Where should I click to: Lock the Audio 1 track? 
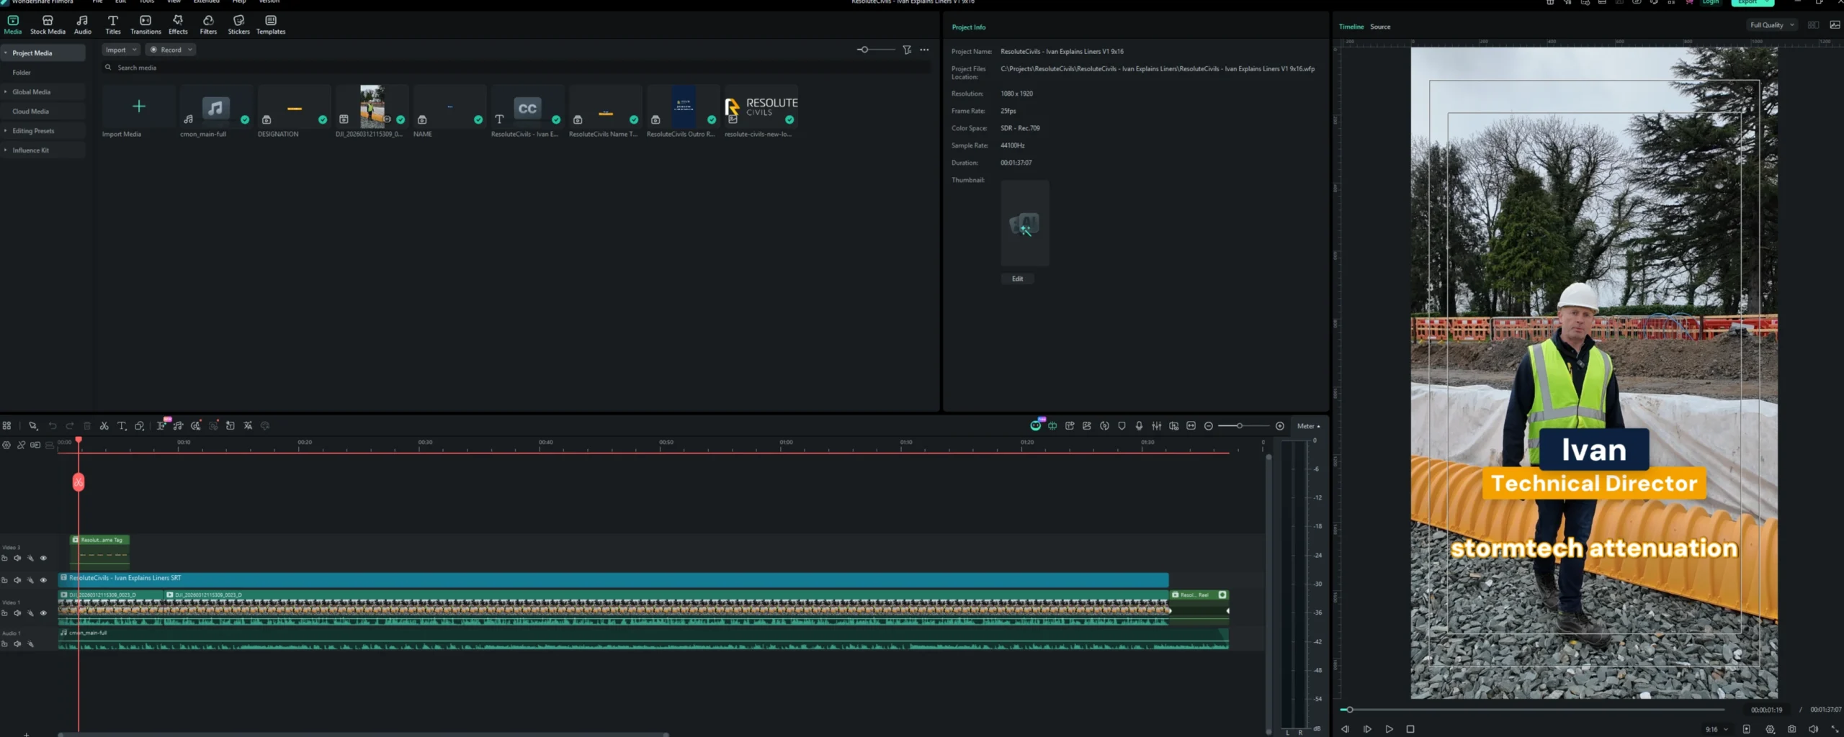tap(4, 644)
